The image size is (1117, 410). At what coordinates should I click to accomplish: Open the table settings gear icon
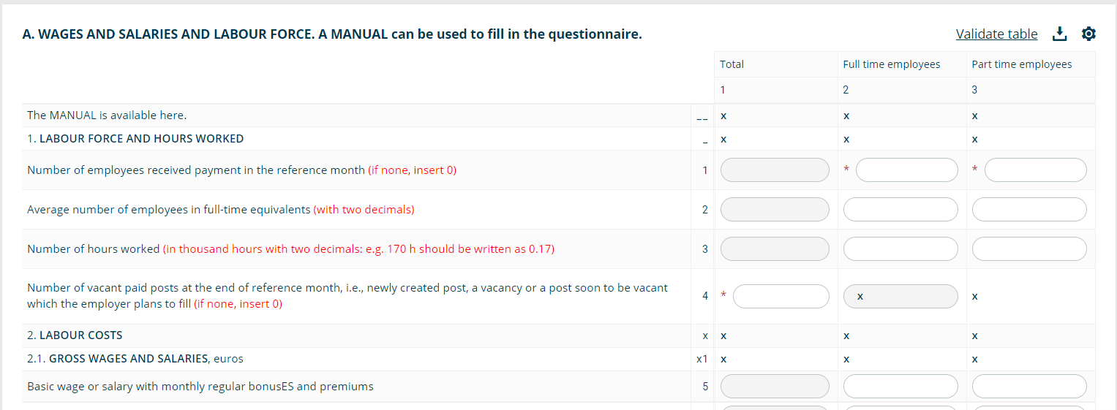pos(1088,34)
